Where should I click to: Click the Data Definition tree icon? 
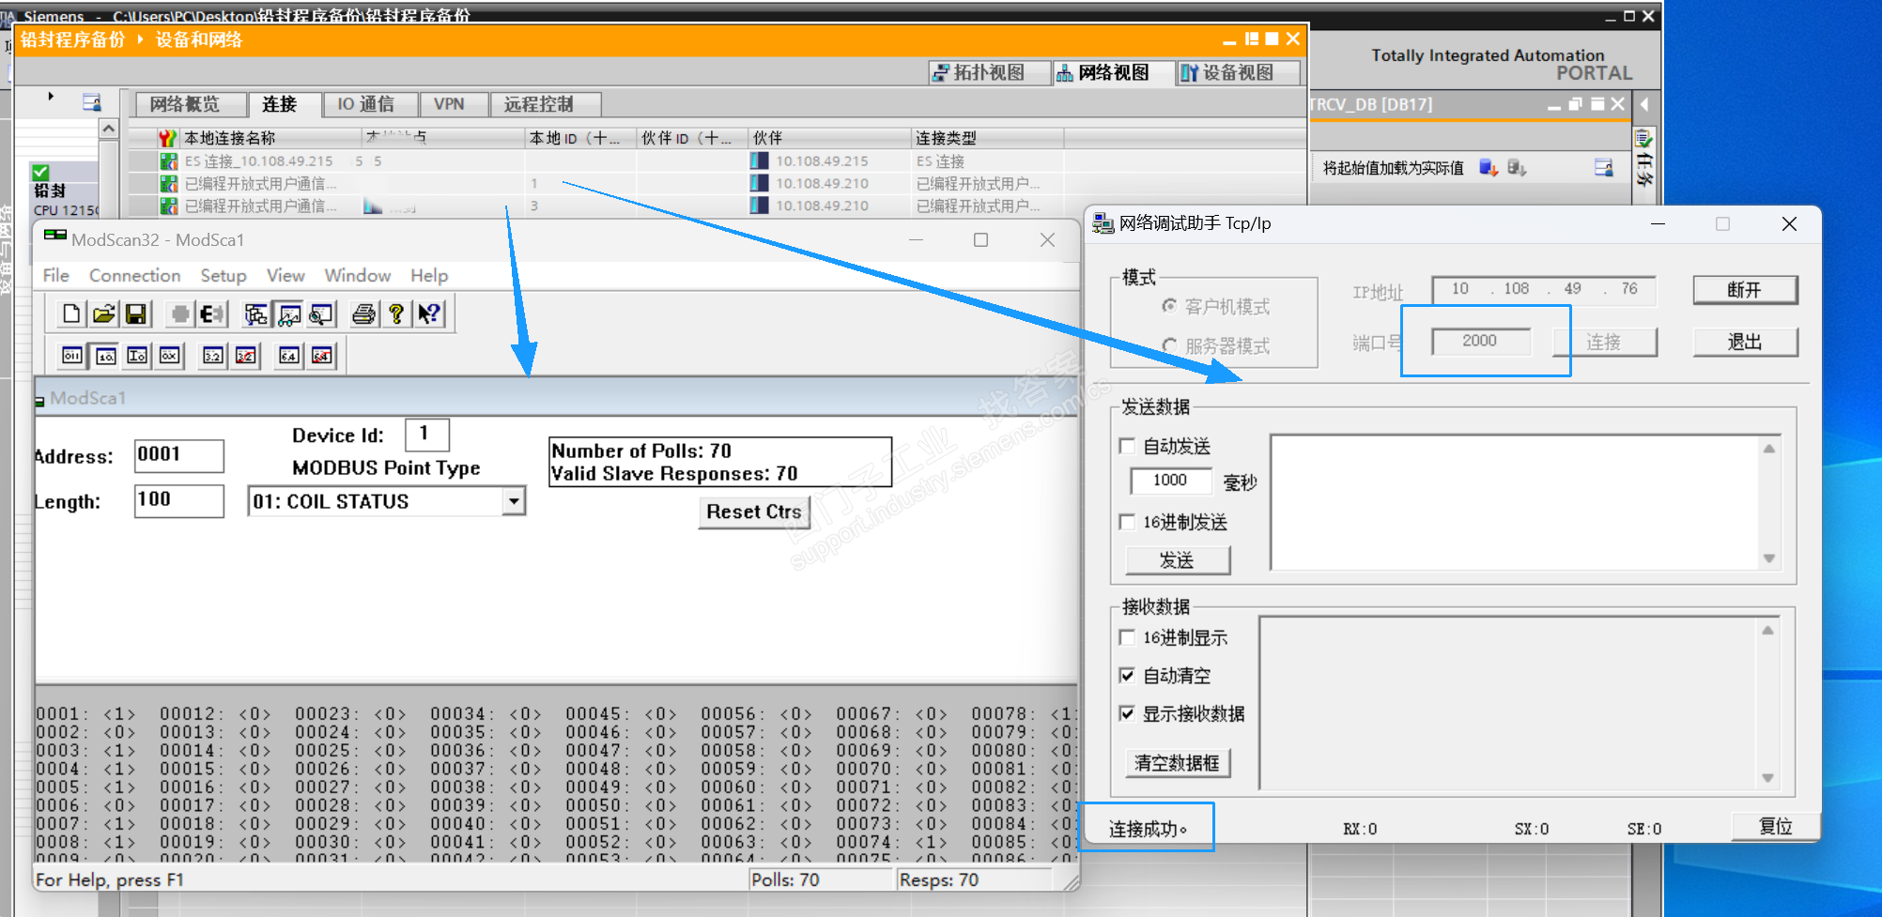click(255, 313)
